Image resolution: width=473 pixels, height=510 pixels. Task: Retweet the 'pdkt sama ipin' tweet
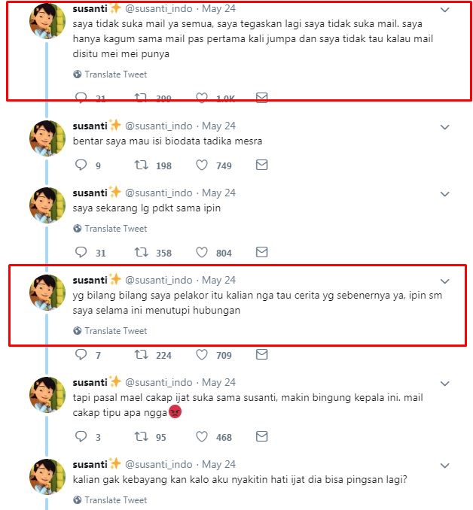pyautogui.click(x=140, y=253)
